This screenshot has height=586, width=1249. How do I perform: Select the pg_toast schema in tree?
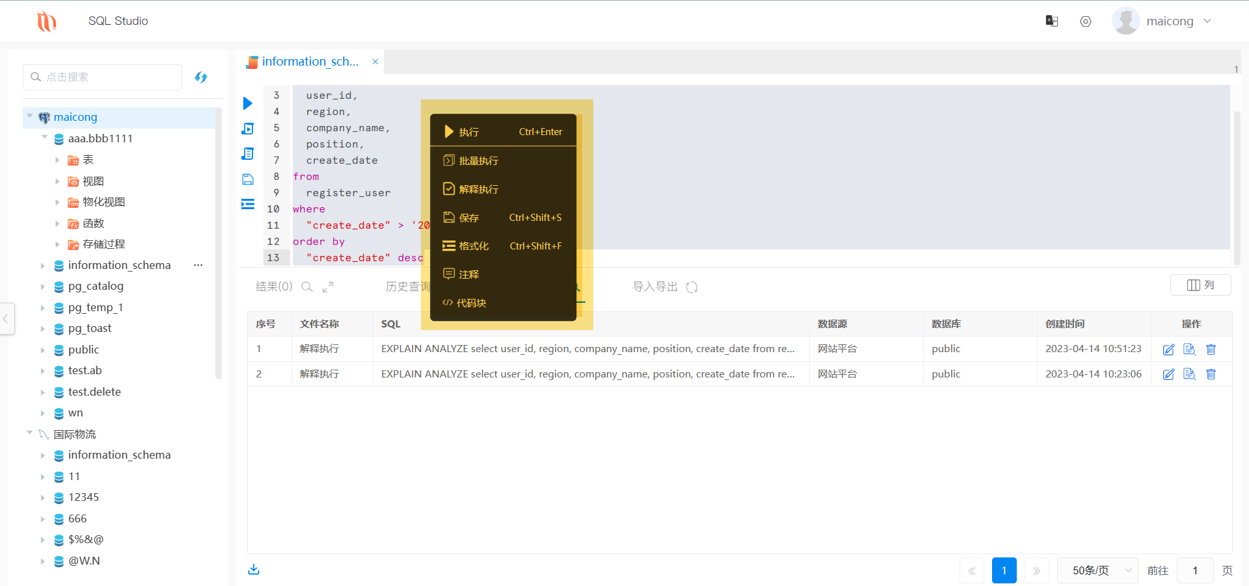pyautogui.click(x=90, y=329)
